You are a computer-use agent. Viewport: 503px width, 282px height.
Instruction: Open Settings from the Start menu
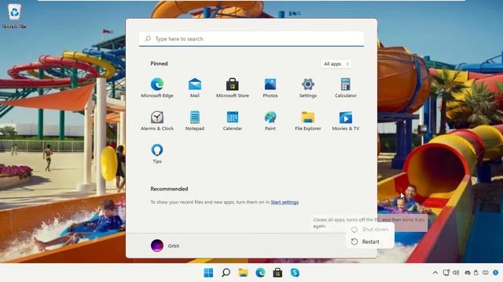pos(307,88)
